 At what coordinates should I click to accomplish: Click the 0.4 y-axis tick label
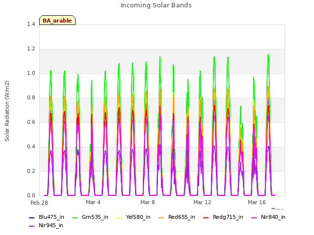31,147
